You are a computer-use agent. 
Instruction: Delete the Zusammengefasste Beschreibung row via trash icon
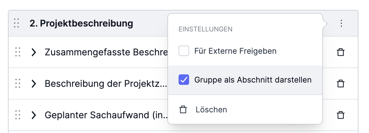point(341,52)
